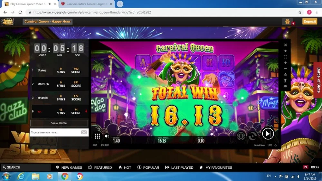Open My Favourites menu

[x=216, y=167]
